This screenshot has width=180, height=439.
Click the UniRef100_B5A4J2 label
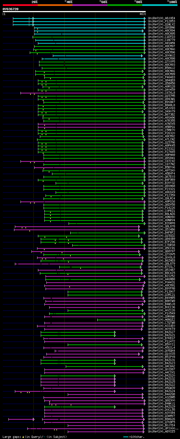(x=161, y=68)
